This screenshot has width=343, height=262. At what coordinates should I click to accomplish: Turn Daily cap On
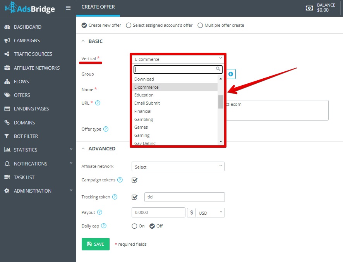pos(134,226)
